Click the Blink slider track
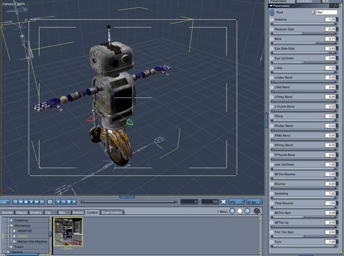The image size is (344, 256). pyautogui.click(x=304, y=43)
